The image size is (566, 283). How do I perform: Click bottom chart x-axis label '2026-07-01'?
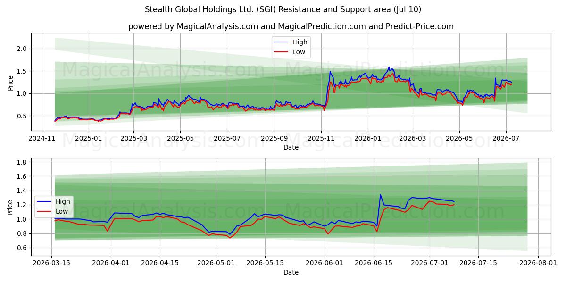429,264
